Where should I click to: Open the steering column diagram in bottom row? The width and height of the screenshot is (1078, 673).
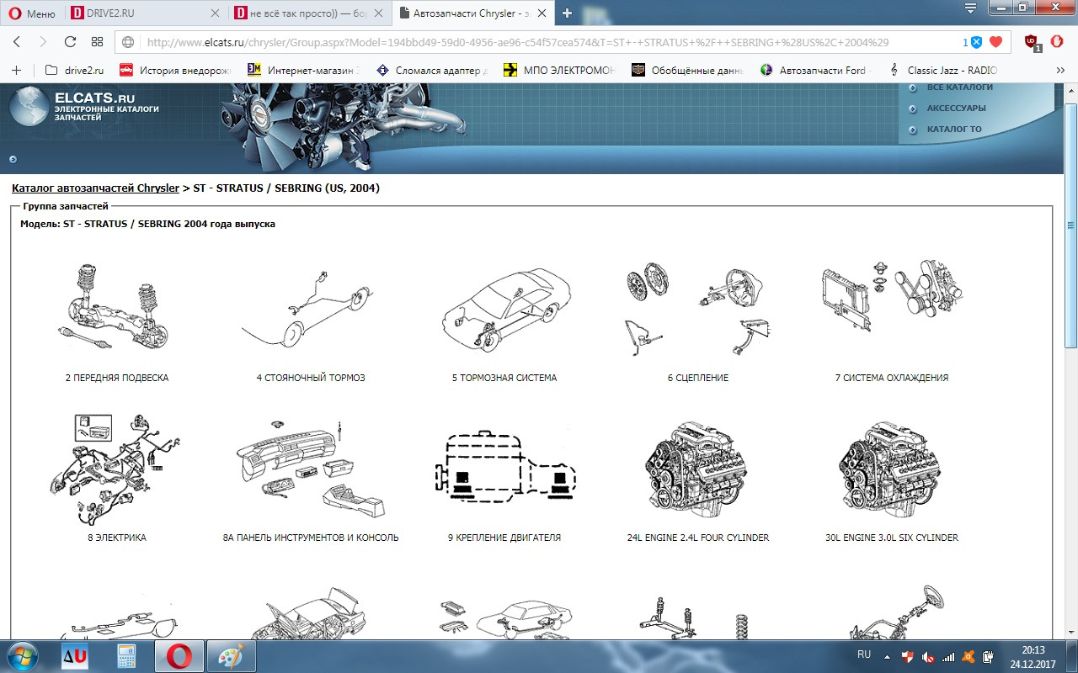pyautogui.click(x=897, y=611)
